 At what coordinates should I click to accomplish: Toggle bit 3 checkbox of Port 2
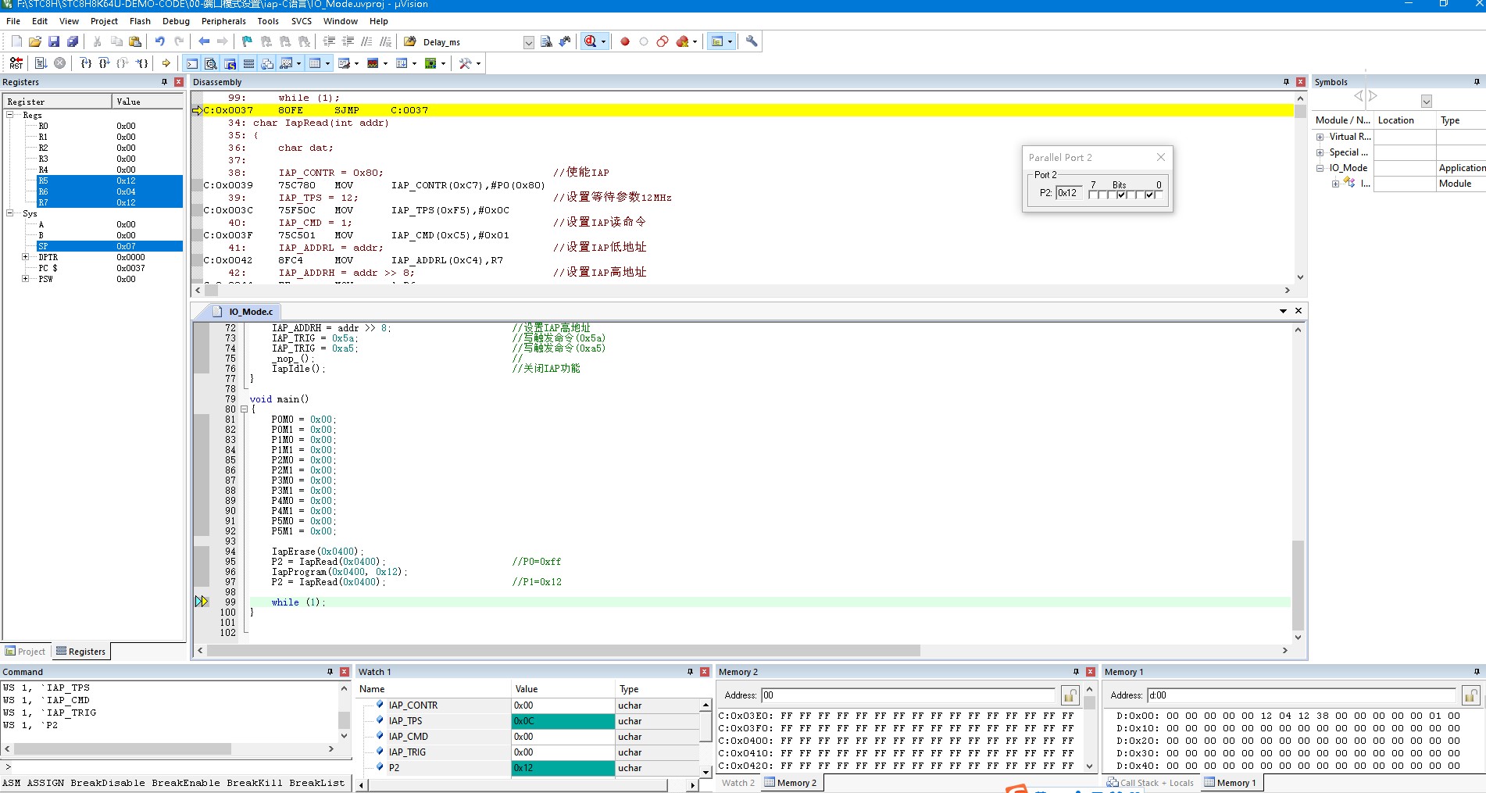pos(1131,195)
